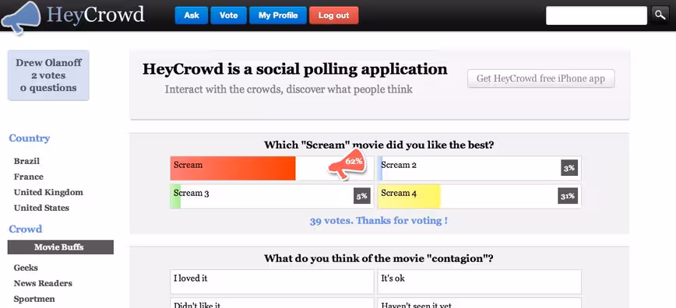
Task: Click the contagion movie question title
Action: 378,258
